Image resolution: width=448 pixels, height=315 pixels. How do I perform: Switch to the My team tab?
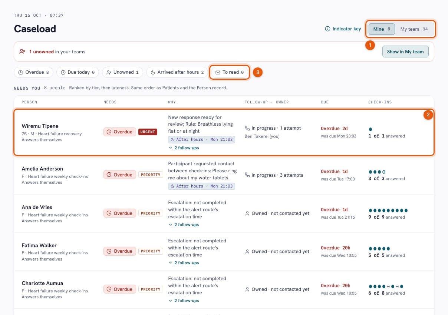(414, 29)
